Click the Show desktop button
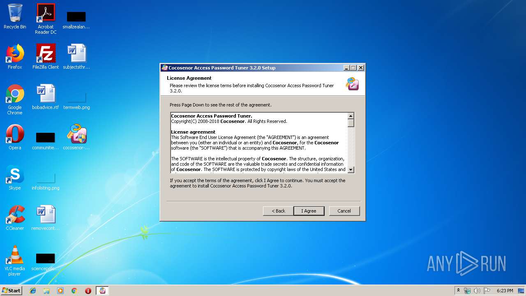Screen dimensions: 526x296 [x=522, y=291]
